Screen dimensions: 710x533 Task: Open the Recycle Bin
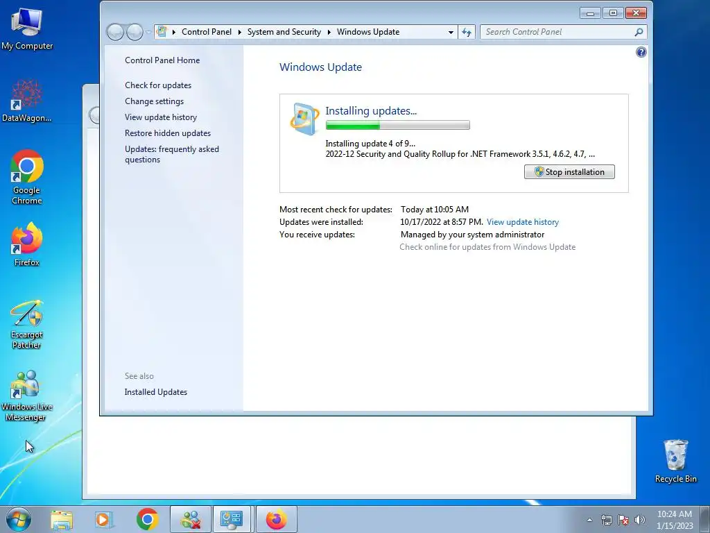(675, 461)
